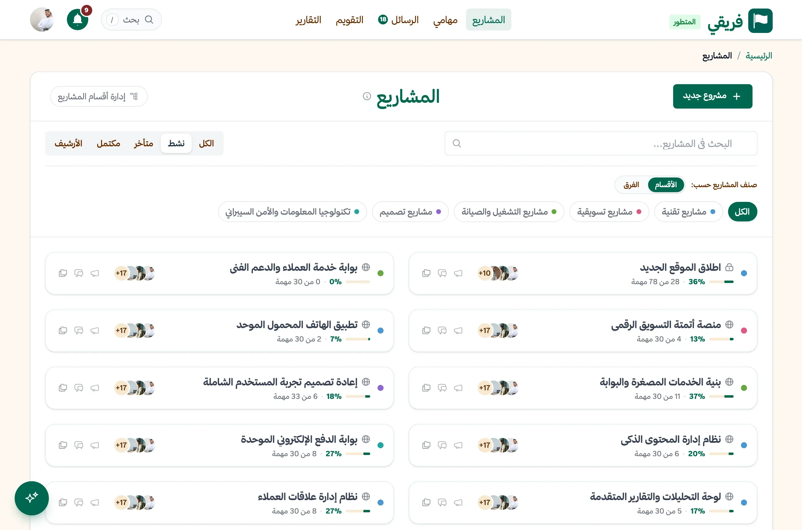Image resolution: width=802 pixels, height=530 pixels.
Task: Click megaphone icon on اطلاق الموقع الجديد card
Action: click(x=458, y=273)
